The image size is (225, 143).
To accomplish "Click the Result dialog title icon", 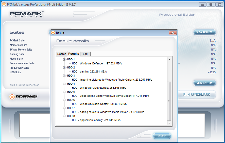I will point(53,33).
